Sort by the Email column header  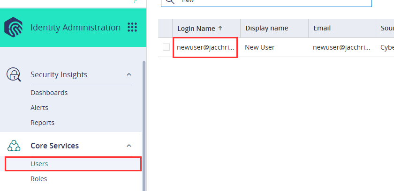click(x=322, y=28)
